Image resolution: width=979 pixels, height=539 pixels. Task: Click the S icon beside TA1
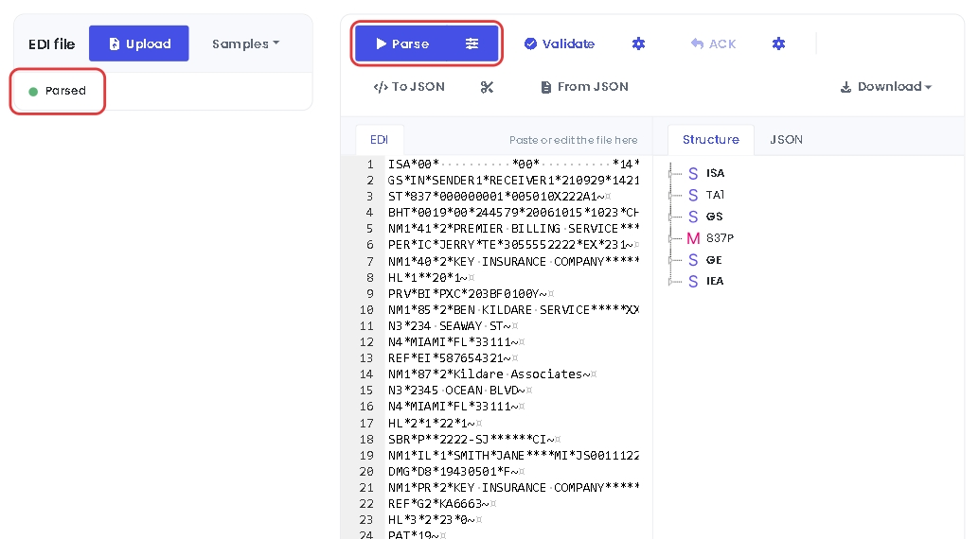tap(693, 195)
